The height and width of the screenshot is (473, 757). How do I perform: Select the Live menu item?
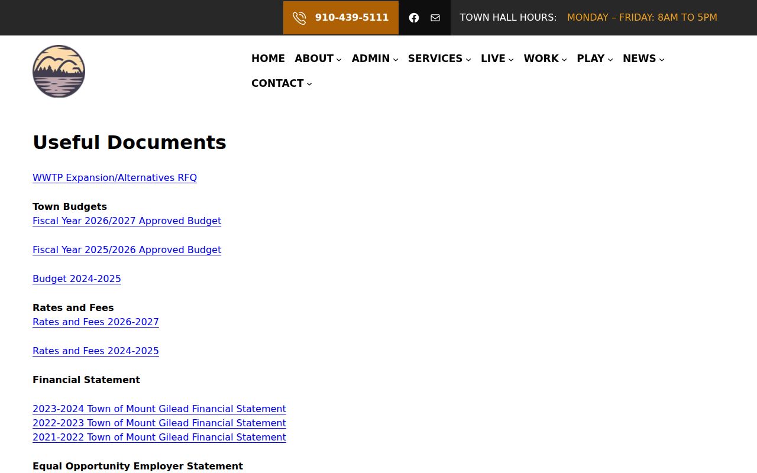click(x=493, y=59)
